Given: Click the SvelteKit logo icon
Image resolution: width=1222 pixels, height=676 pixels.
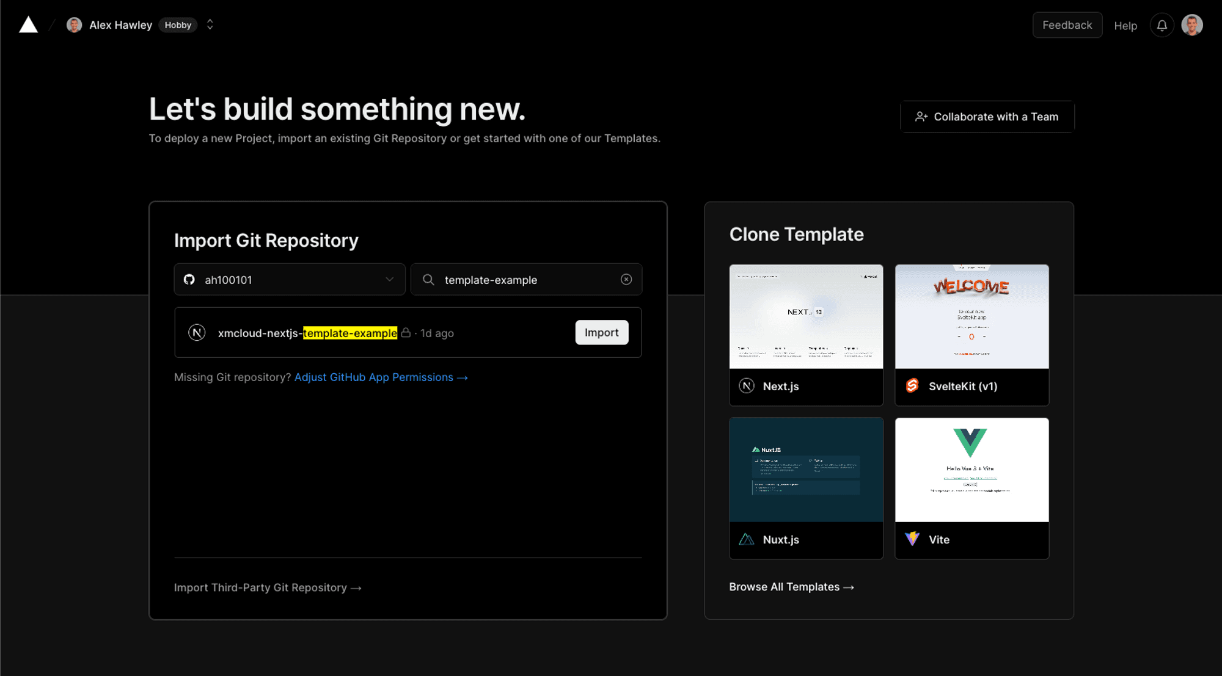Looking at the screenshot, I should click(x=912, y=386).
